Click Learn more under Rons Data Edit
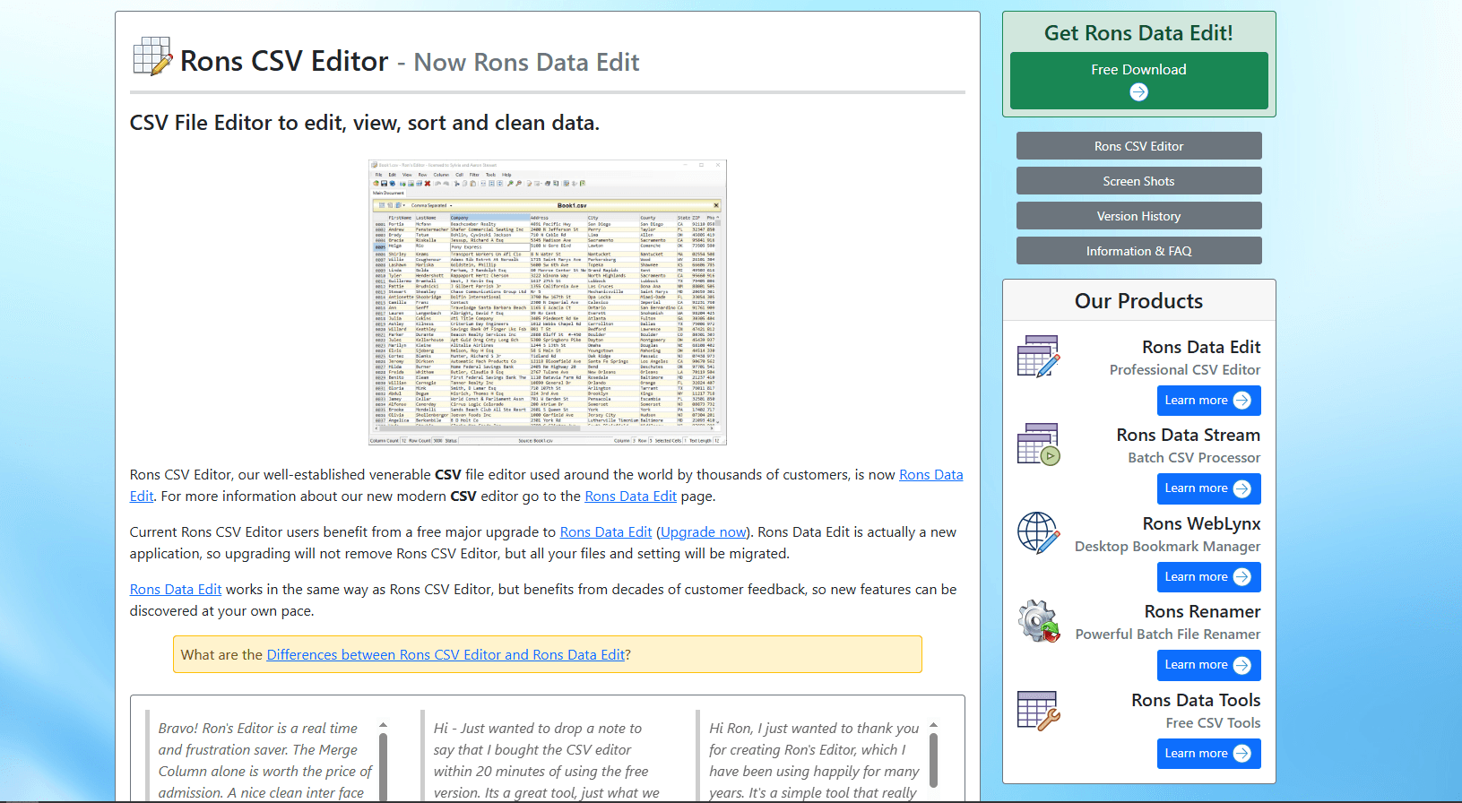Screen dimensions: 1462x803 click(1208, 401)
